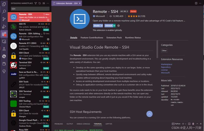Clear extension search results icon
Image resolution: width=204 pixels, height=131 pixels.
(44, 3)
